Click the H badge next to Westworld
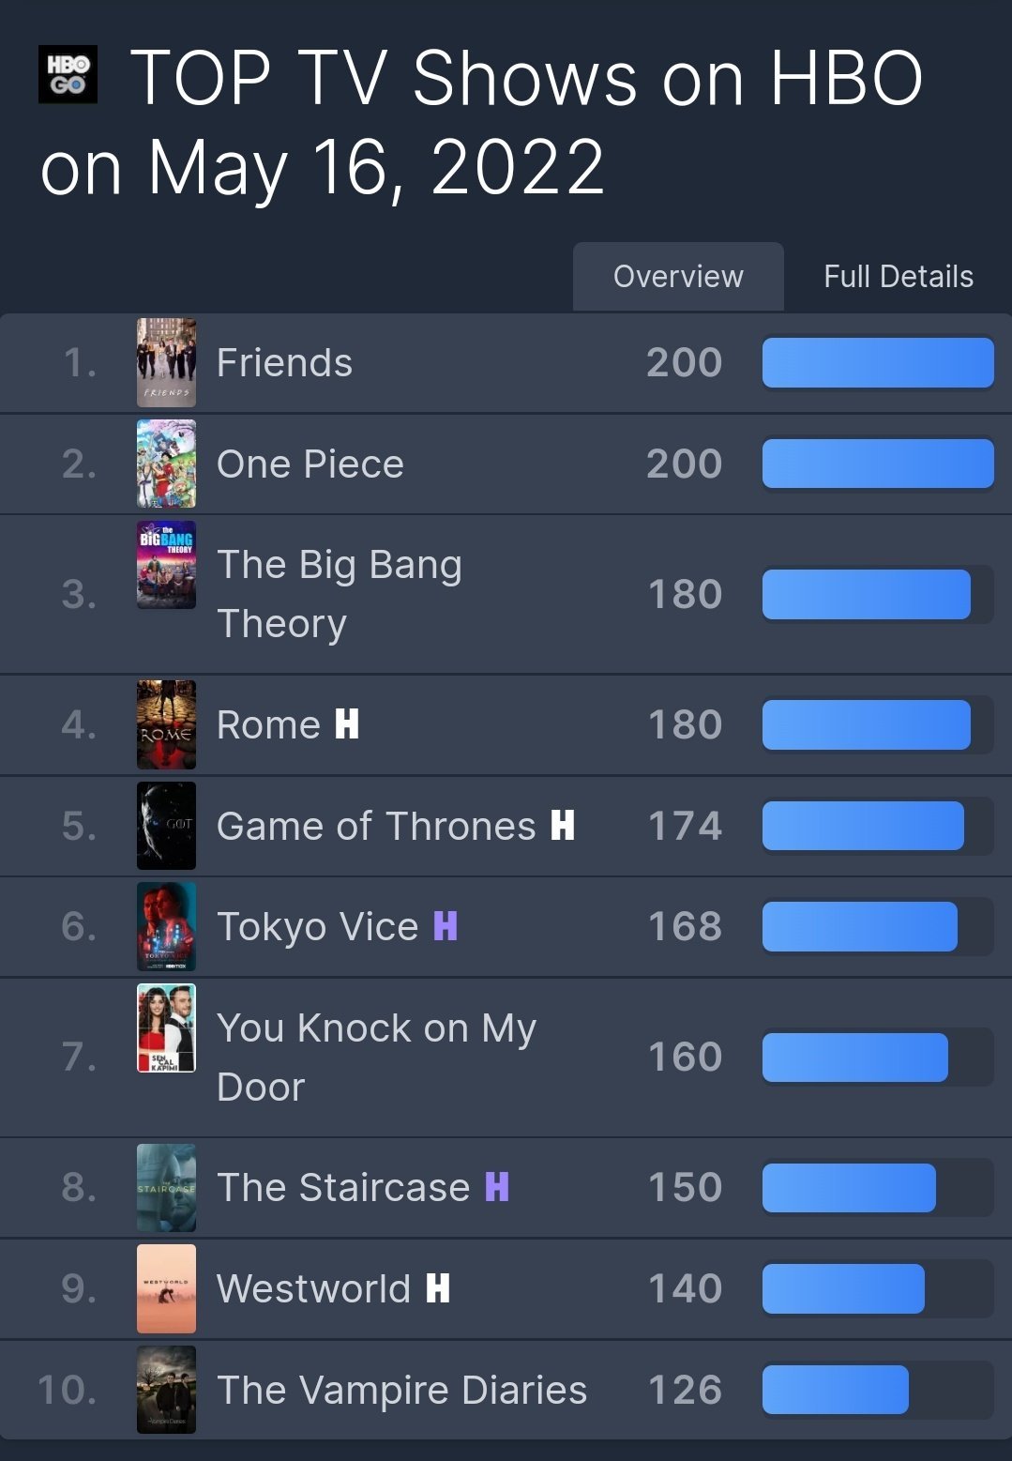Screen dimensions: 1012x1461 coord(438,1288)
